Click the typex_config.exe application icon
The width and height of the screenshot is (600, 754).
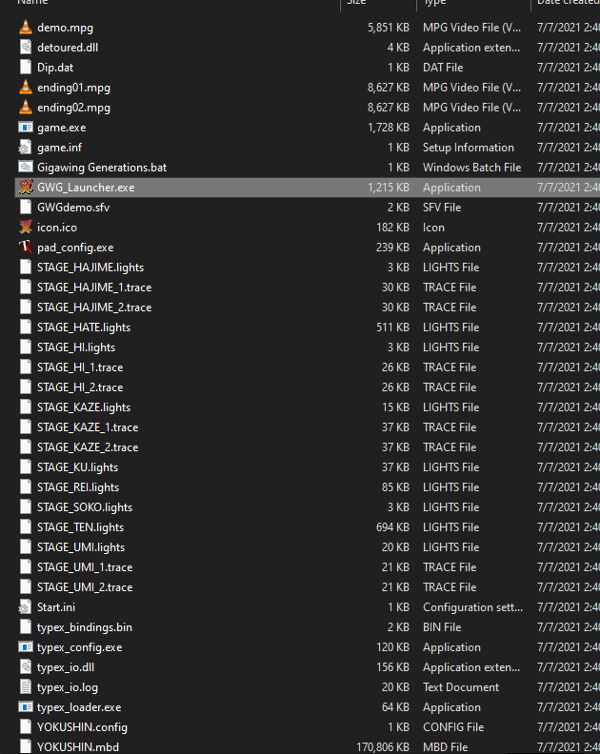[x=26, y=646]
